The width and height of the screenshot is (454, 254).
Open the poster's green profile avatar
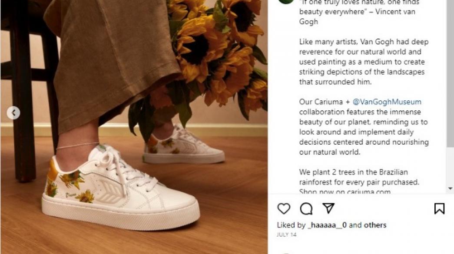(286, 1)
